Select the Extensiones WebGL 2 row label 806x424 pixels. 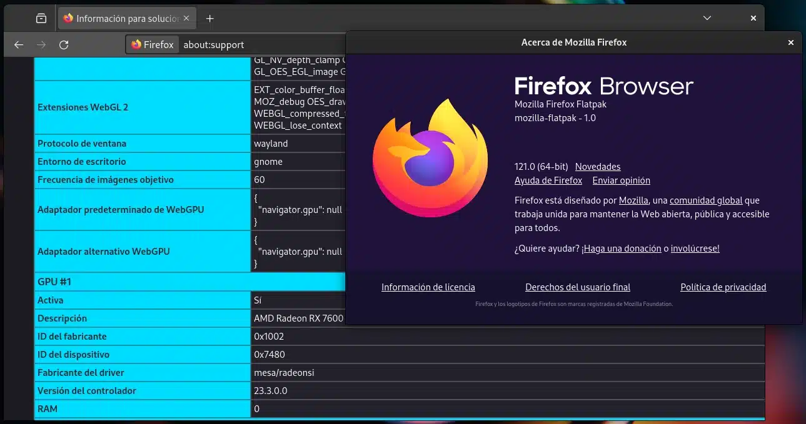83,107
